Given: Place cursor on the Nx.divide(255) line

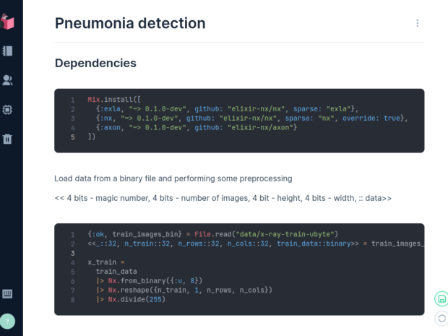Looking at the screenshot, I should [131, 299].
